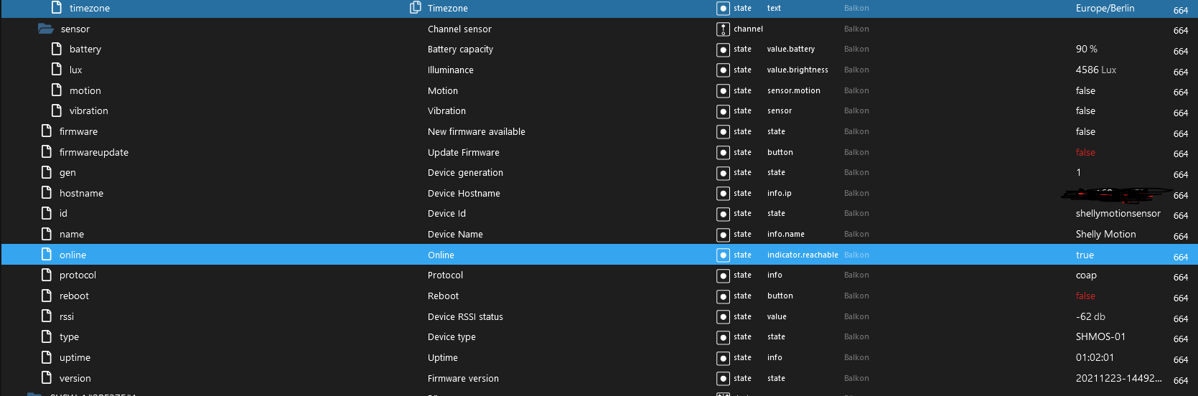The width and height of the screenshot is (1198, 396).
Task: Click the motion false value
Action: pos(1085,90)
